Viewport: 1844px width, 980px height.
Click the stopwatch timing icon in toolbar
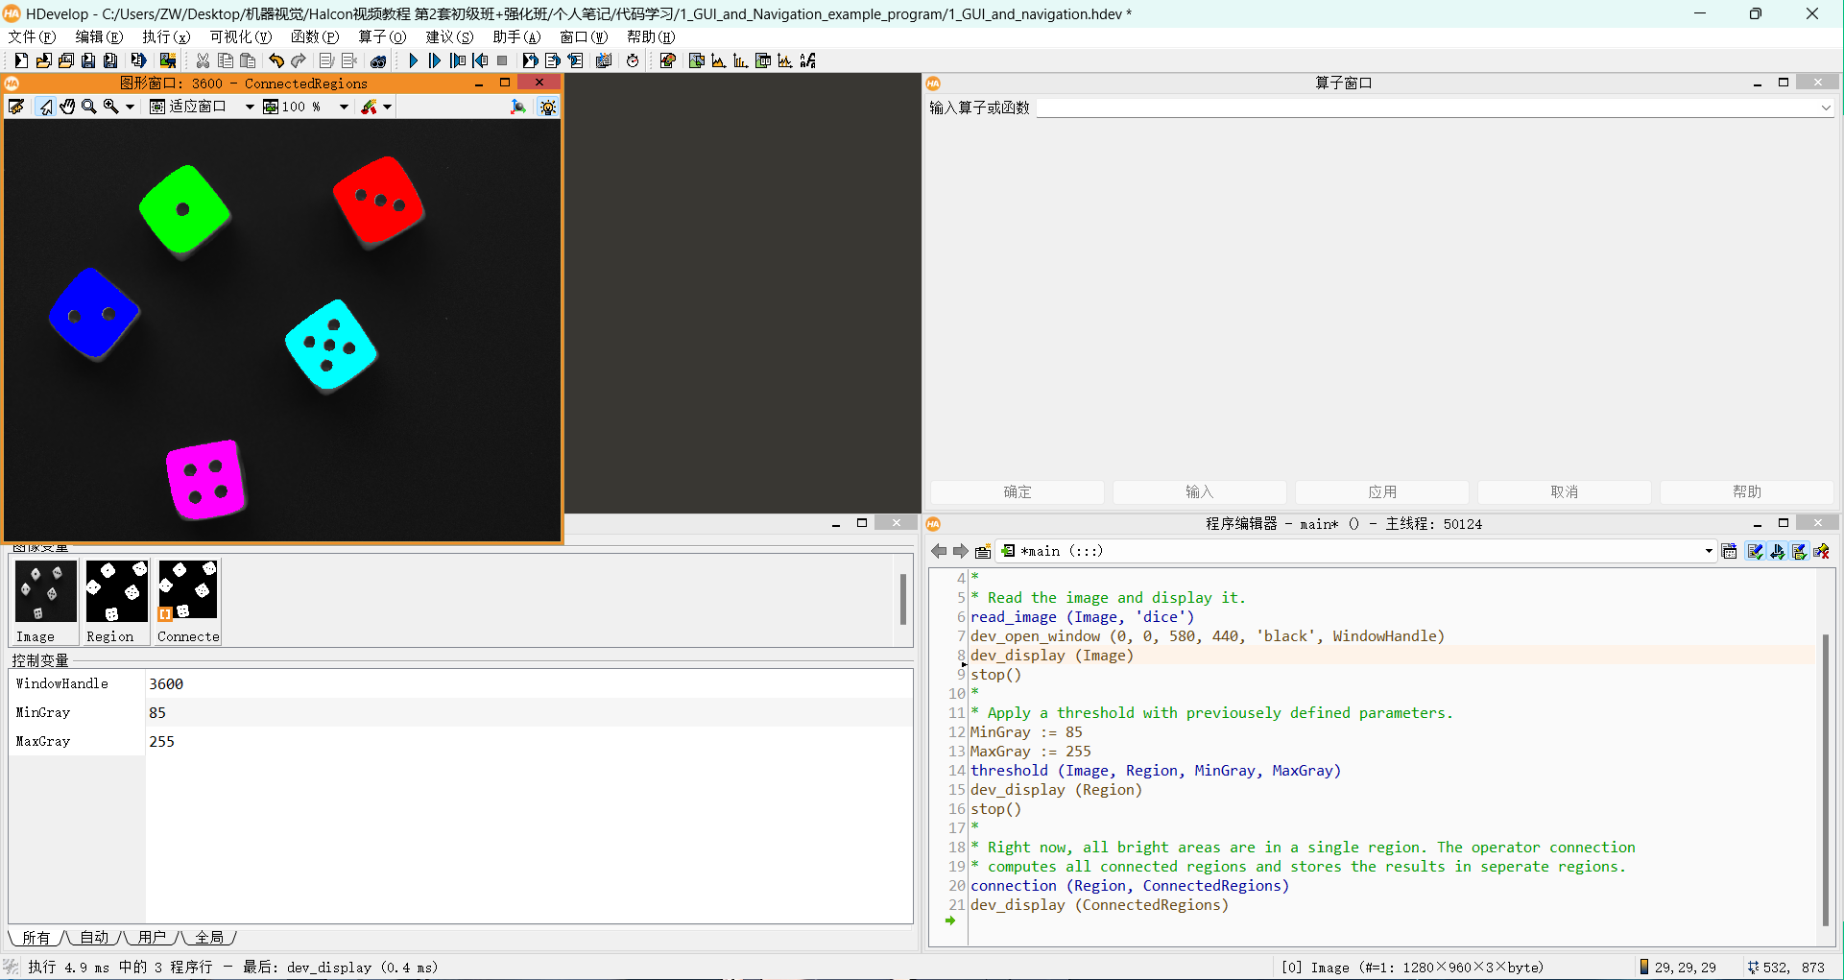tap(633, 60)
